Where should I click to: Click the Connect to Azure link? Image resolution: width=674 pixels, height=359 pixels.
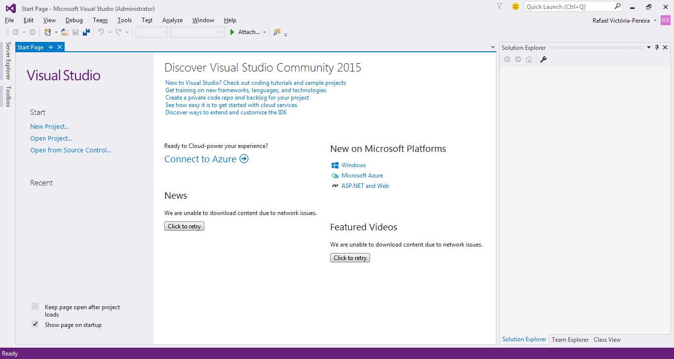[x=200, y=159]
